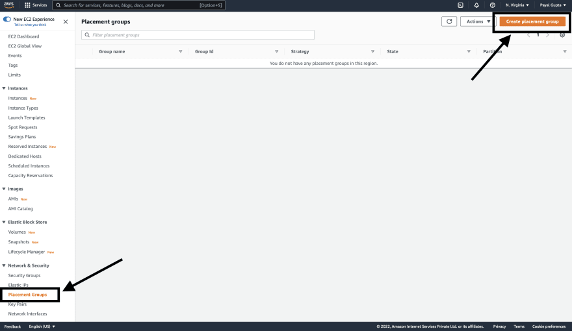The height and width of the screenshot is (331, 572).
Task: Toggle the New EC2 Experience switch
Action: 7,19
